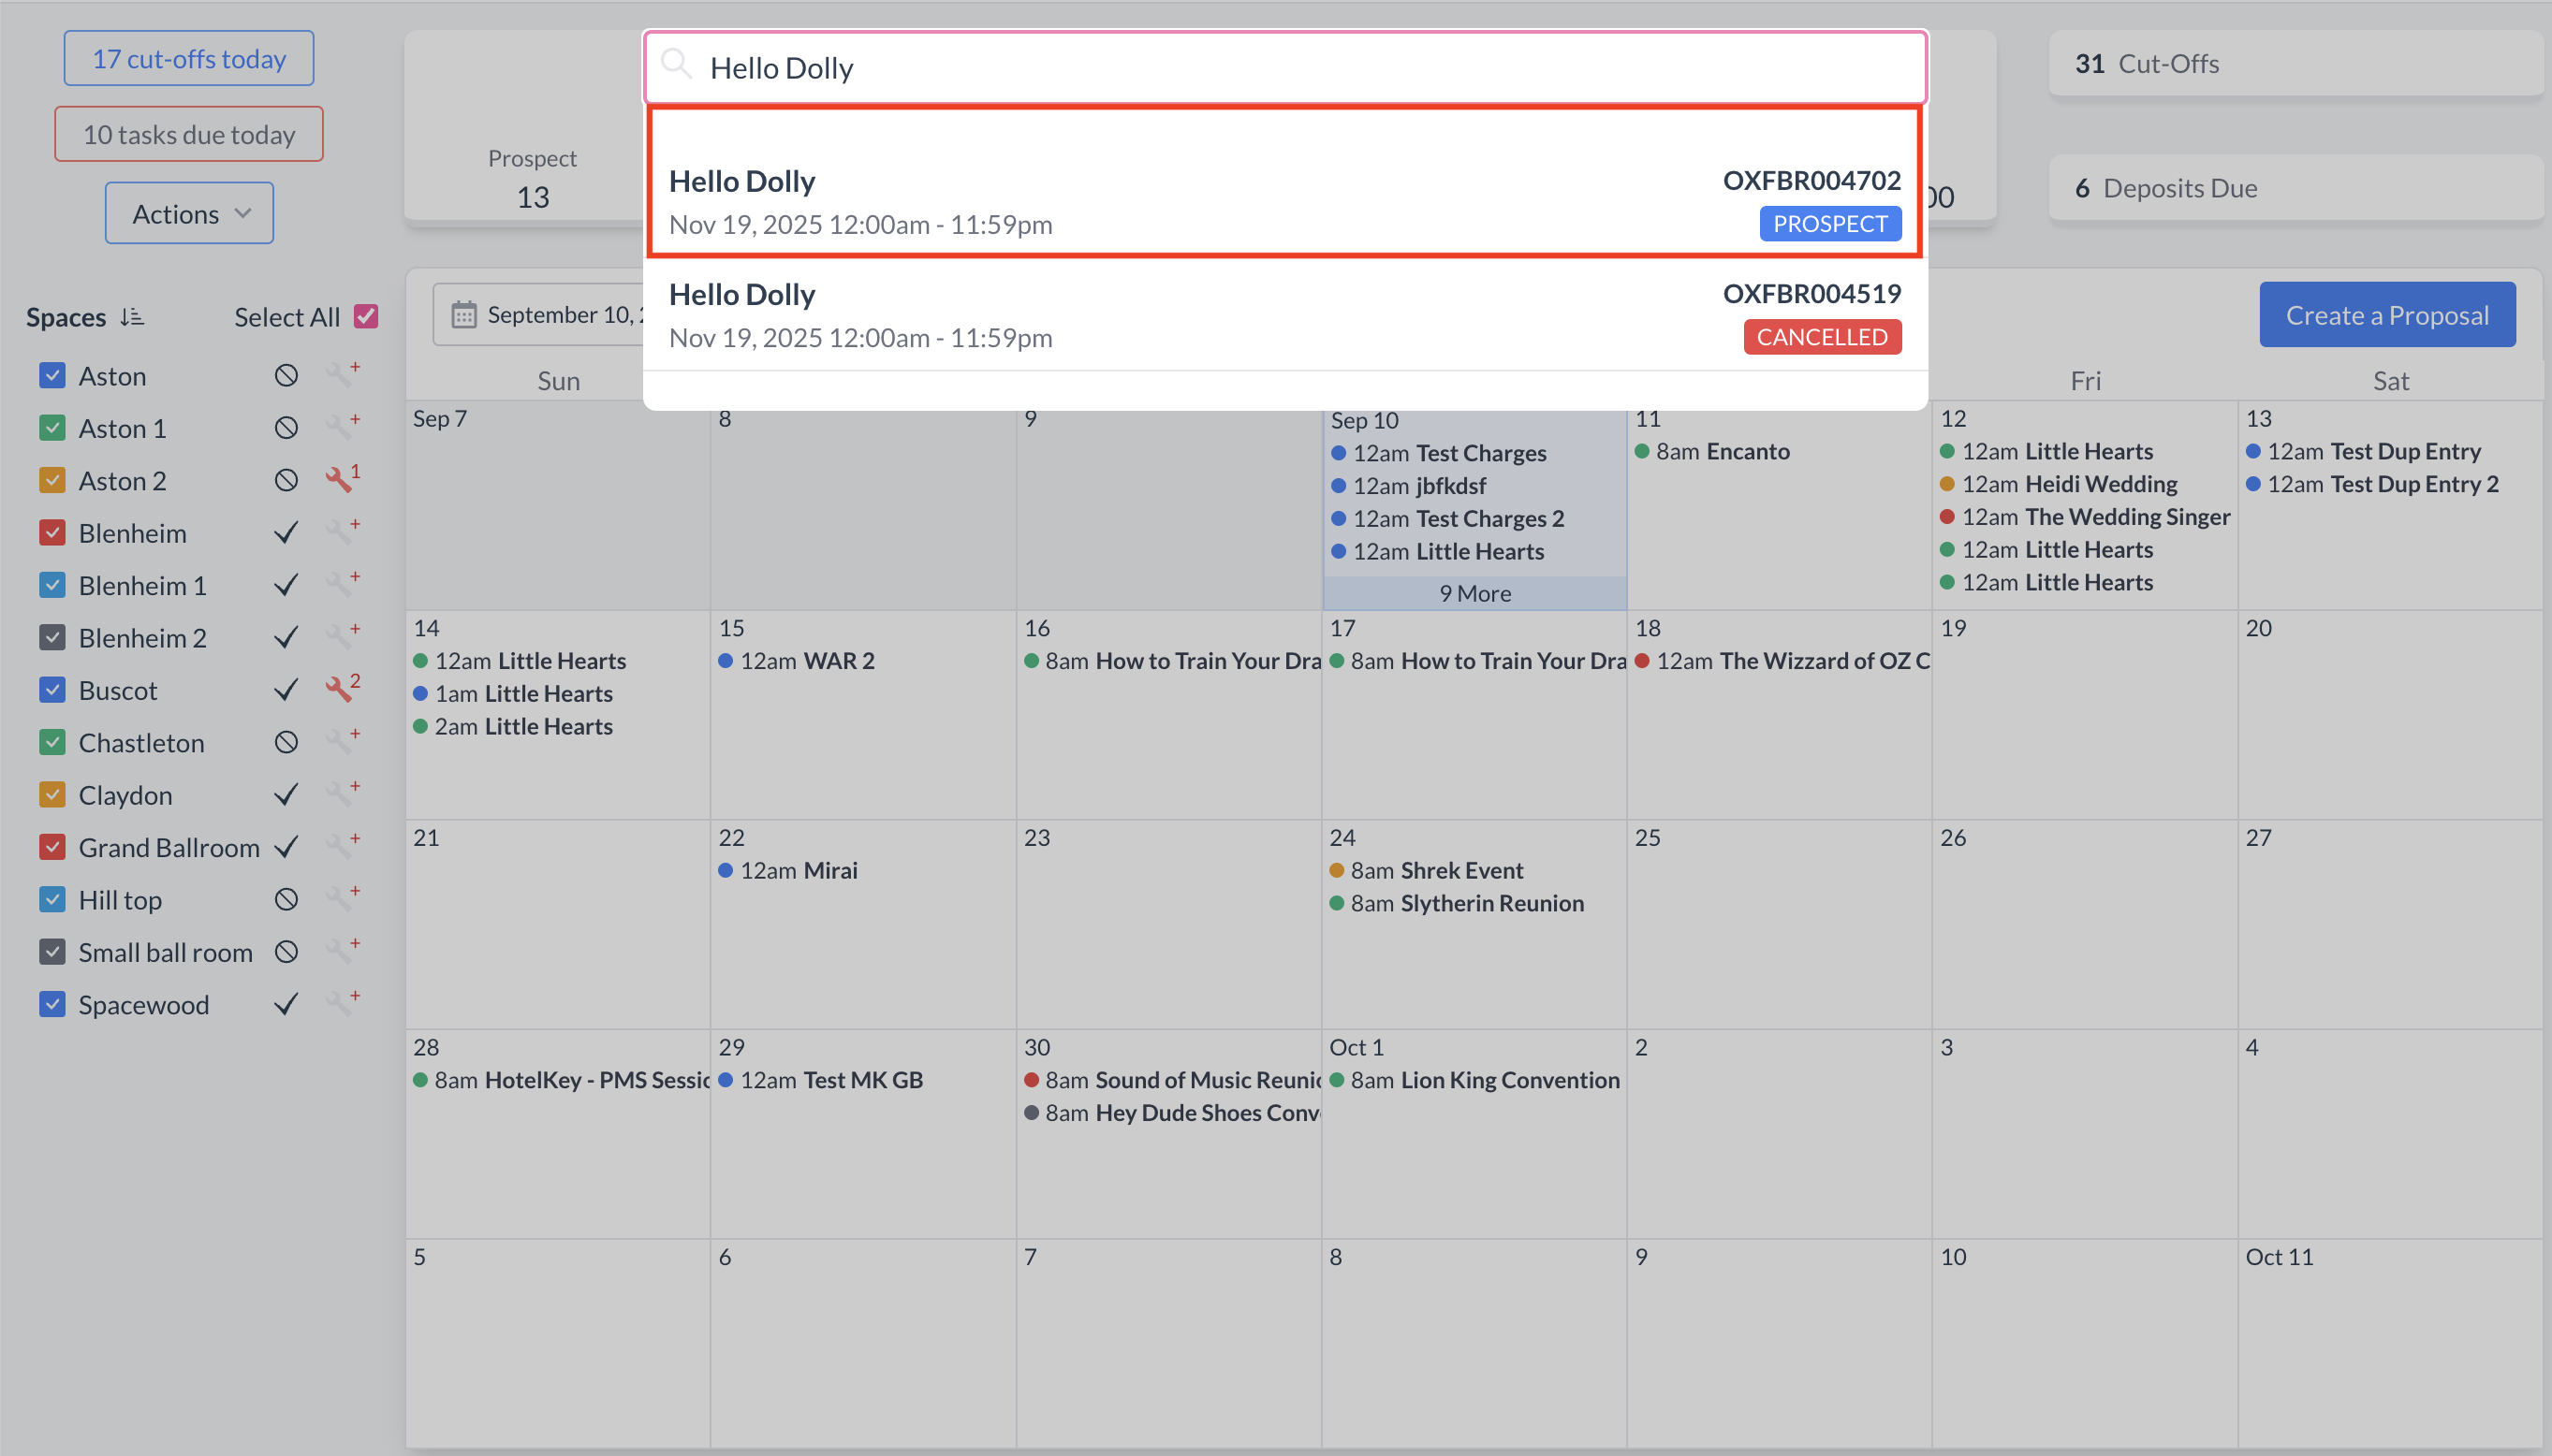
Task: Click checkmark icon next to Blenheim
Action: coord(286,533)
